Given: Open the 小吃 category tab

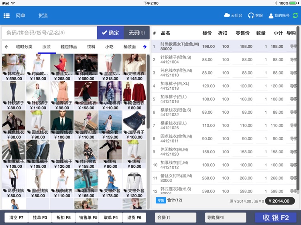Looking at the screenshot, I should point(109,47).
